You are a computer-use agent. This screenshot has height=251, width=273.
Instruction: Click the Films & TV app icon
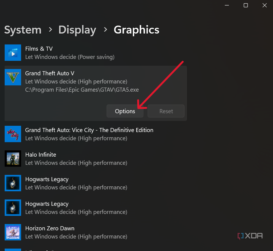(13, 52)
